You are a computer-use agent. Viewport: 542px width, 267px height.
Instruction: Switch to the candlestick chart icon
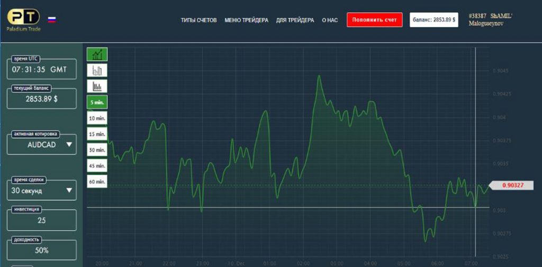point(97,70)
